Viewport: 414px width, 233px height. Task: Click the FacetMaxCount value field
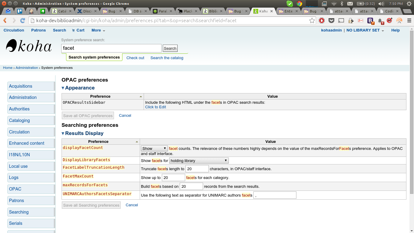click(173, 177)
